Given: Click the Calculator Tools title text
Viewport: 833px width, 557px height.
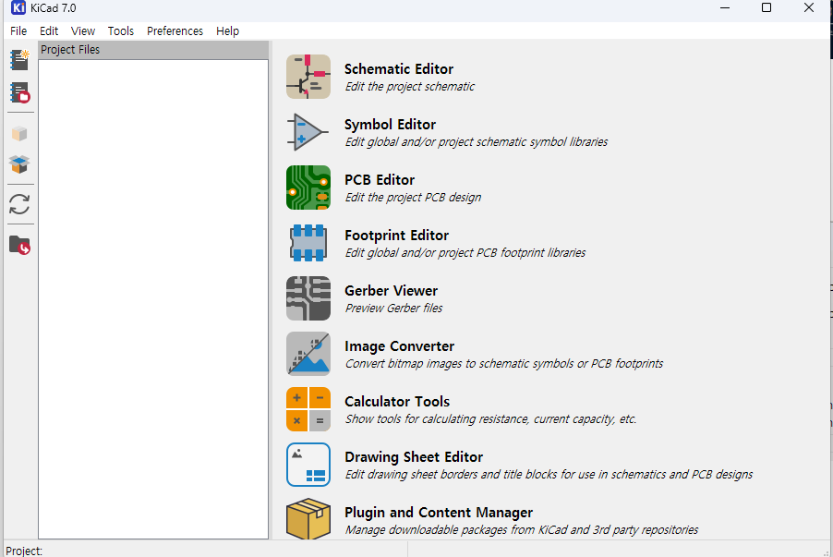Looking at the screenshot, I should click(x=397, y=401).
